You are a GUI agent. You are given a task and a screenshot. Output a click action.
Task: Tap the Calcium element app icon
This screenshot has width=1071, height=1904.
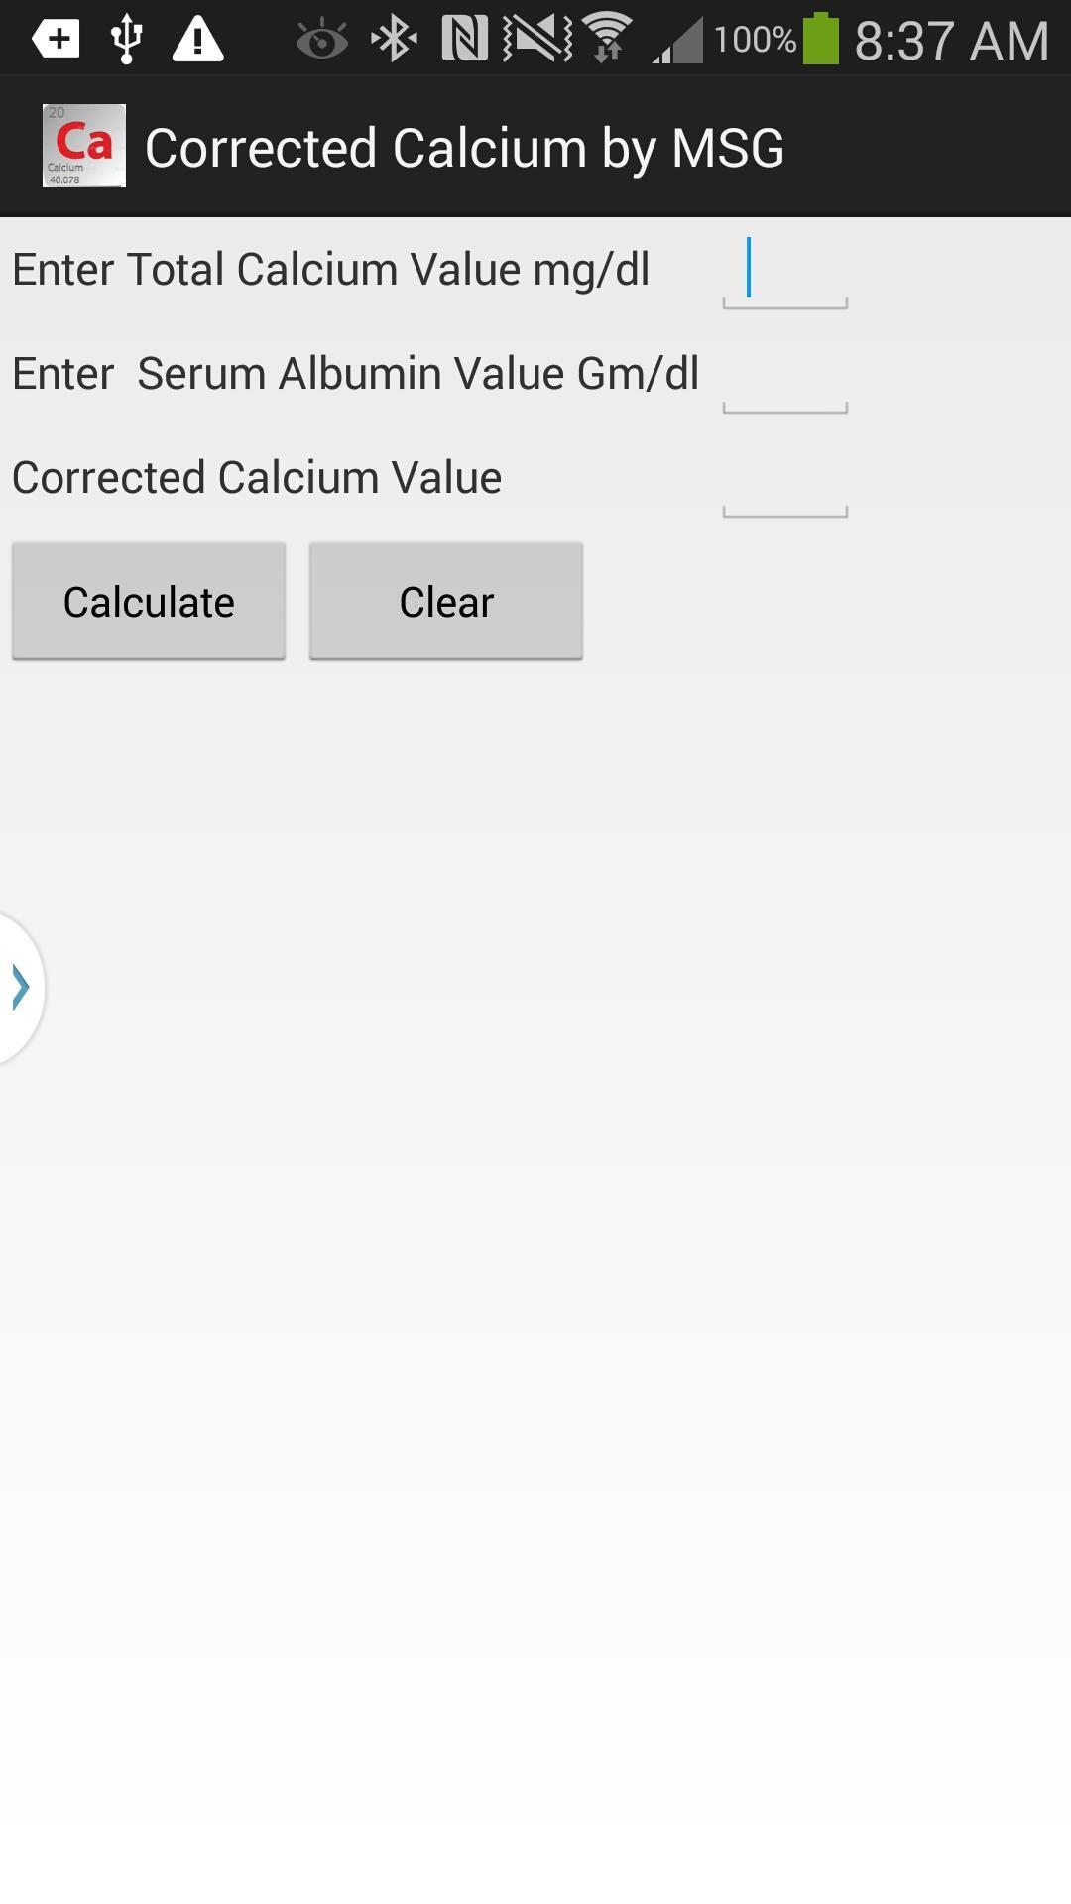point(84,145)
